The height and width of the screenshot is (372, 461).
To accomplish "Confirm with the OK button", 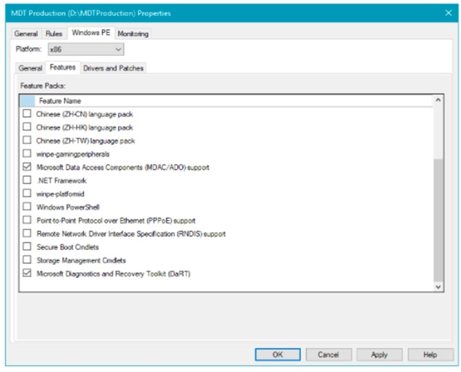I will coord(278,355).
